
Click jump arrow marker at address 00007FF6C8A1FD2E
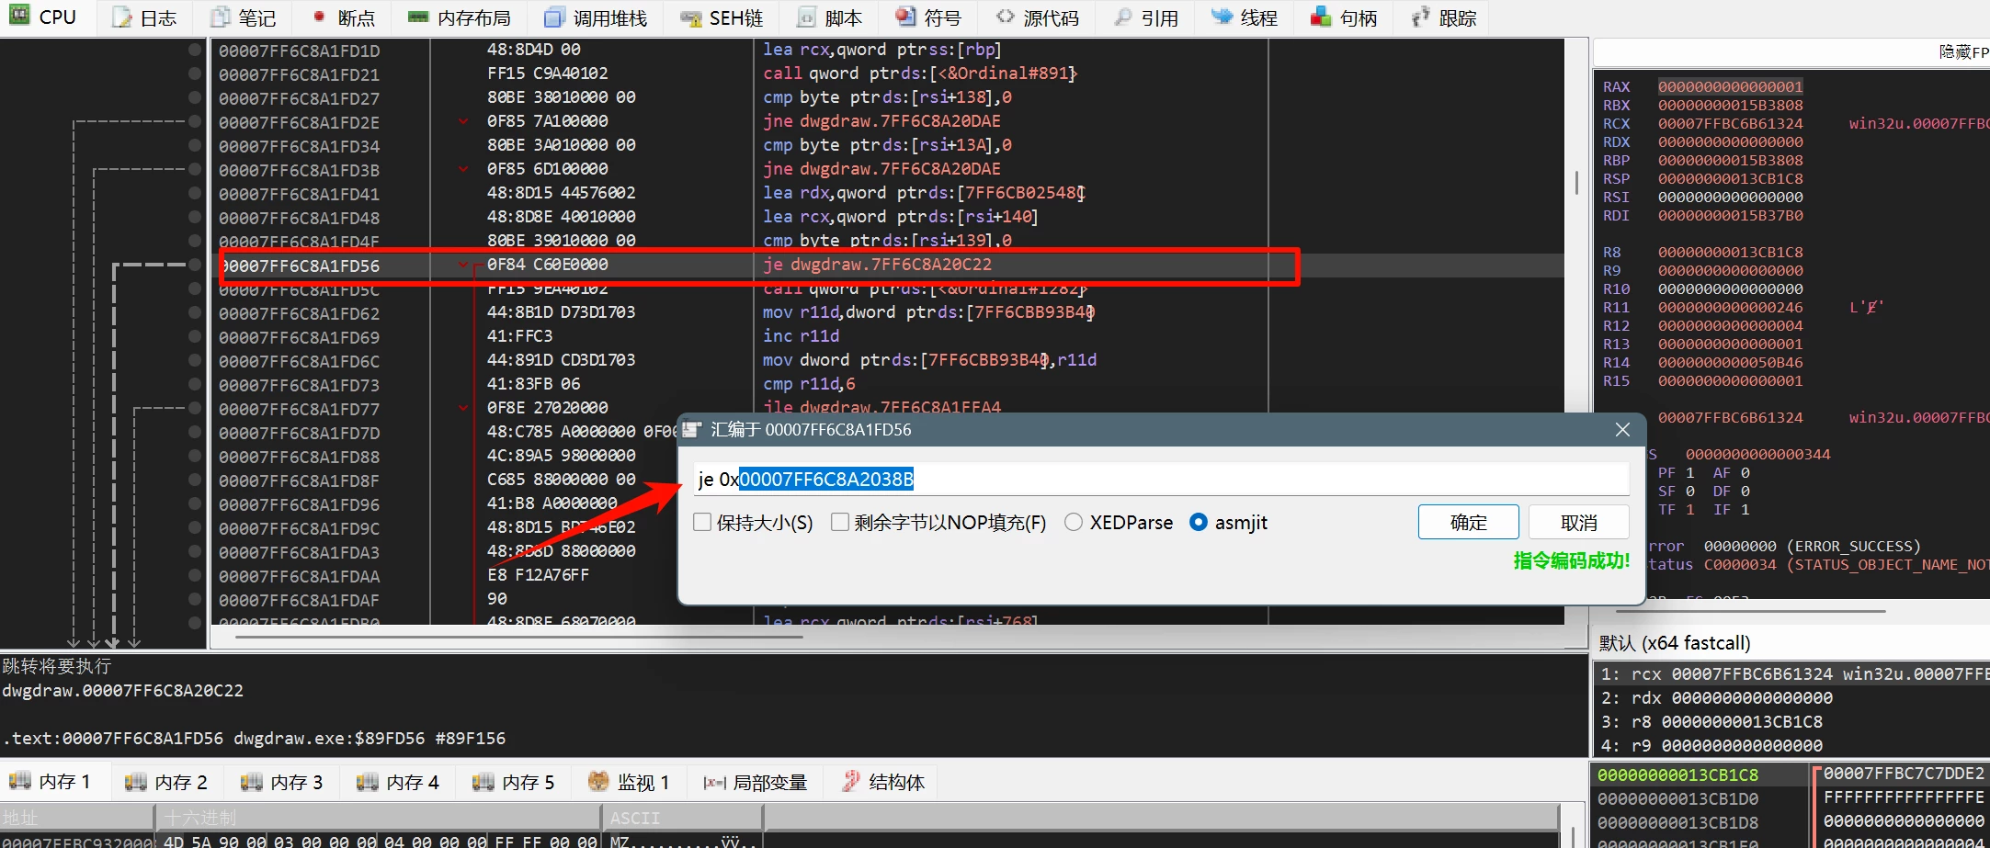pos(463,121)
